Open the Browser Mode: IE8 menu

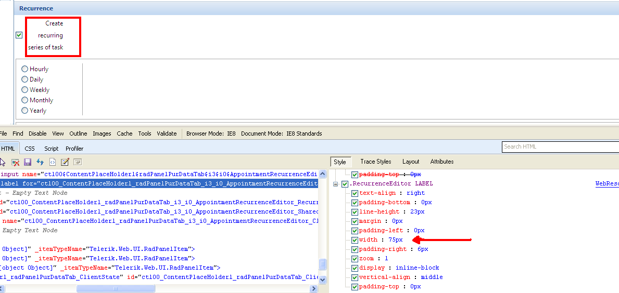pyautogui.click(x=211, y=134)
